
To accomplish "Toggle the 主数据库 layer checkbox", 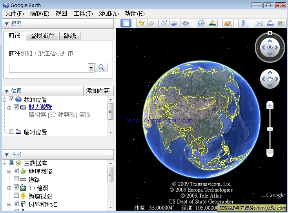I will (x=11, y=162).
